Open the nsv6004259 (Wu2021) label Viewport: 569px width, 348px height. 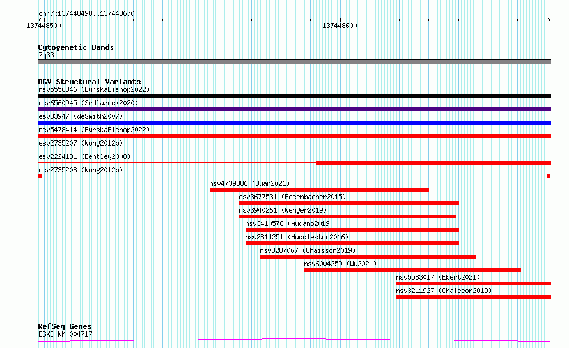pyautogui.click(x=340, y=264)
